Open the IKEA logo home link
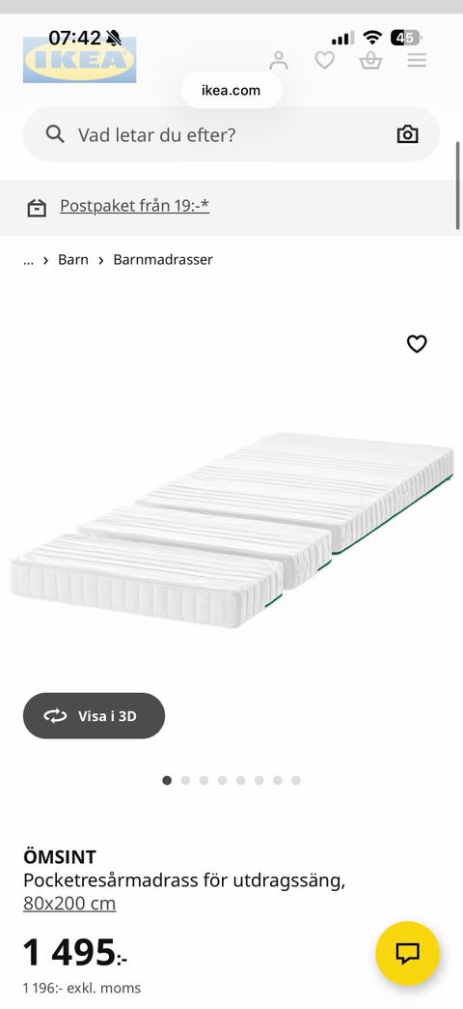The width and height of the screenshot is (463, 1009). (x=80, y=60)
